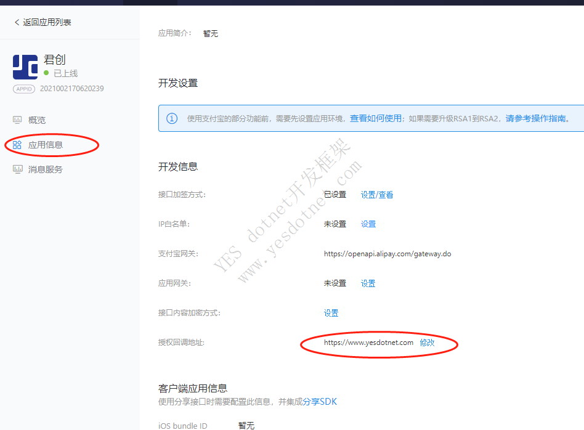
Task: Select the callback URL https://www.yesdotnet.com
Action: tap(368, 343)
